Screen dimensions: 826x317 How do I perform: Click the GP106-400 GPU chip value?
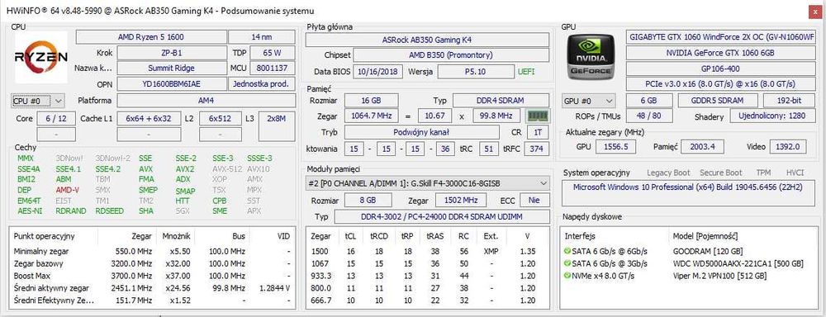pyautogui.click(x=720, y=69)
